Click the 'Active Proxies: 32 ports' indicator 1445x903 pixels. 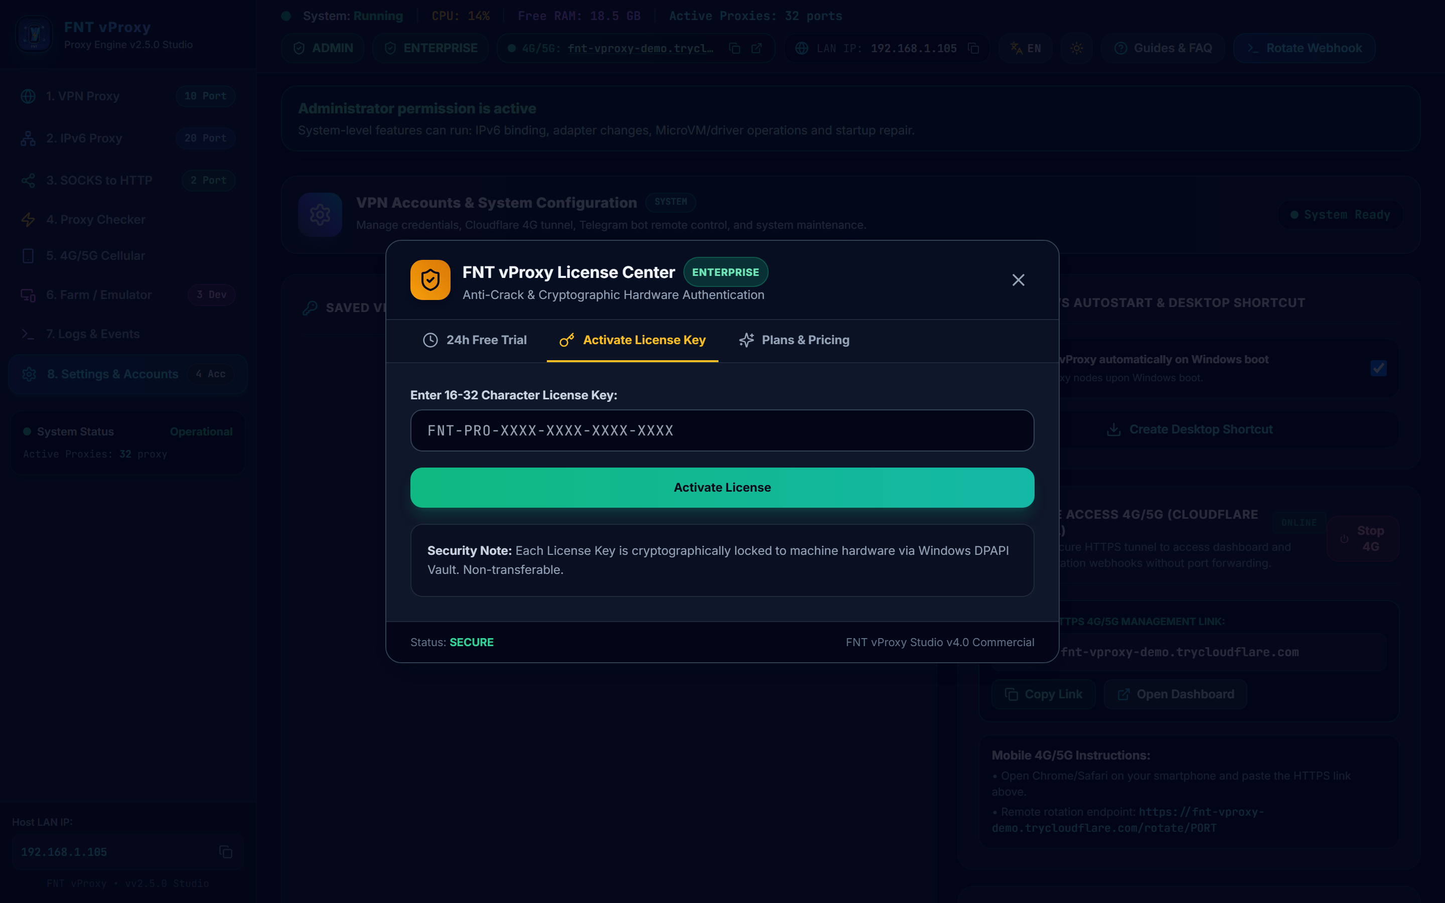tap(755, 16)
